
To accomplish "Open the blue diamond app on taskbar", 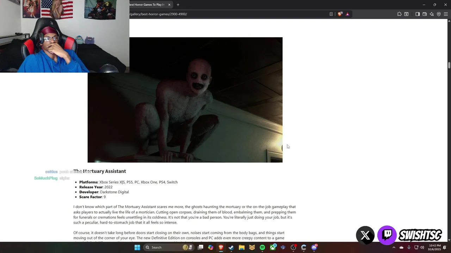I will (283, 247).
